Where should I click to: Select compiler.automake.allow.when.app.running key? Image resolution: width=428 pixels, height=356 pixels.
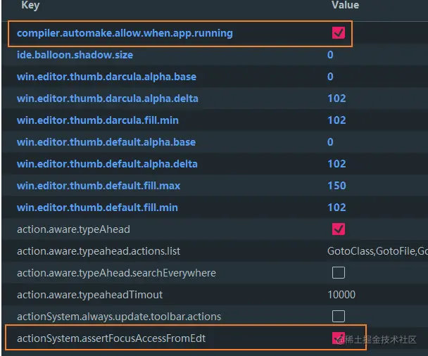(125, 33)
